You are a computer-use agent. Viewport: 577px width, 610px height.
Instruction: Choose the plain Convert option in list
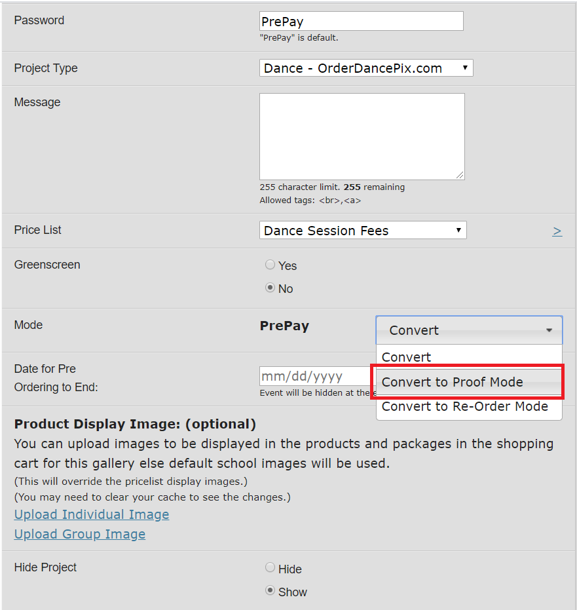(x=406, y=357)
